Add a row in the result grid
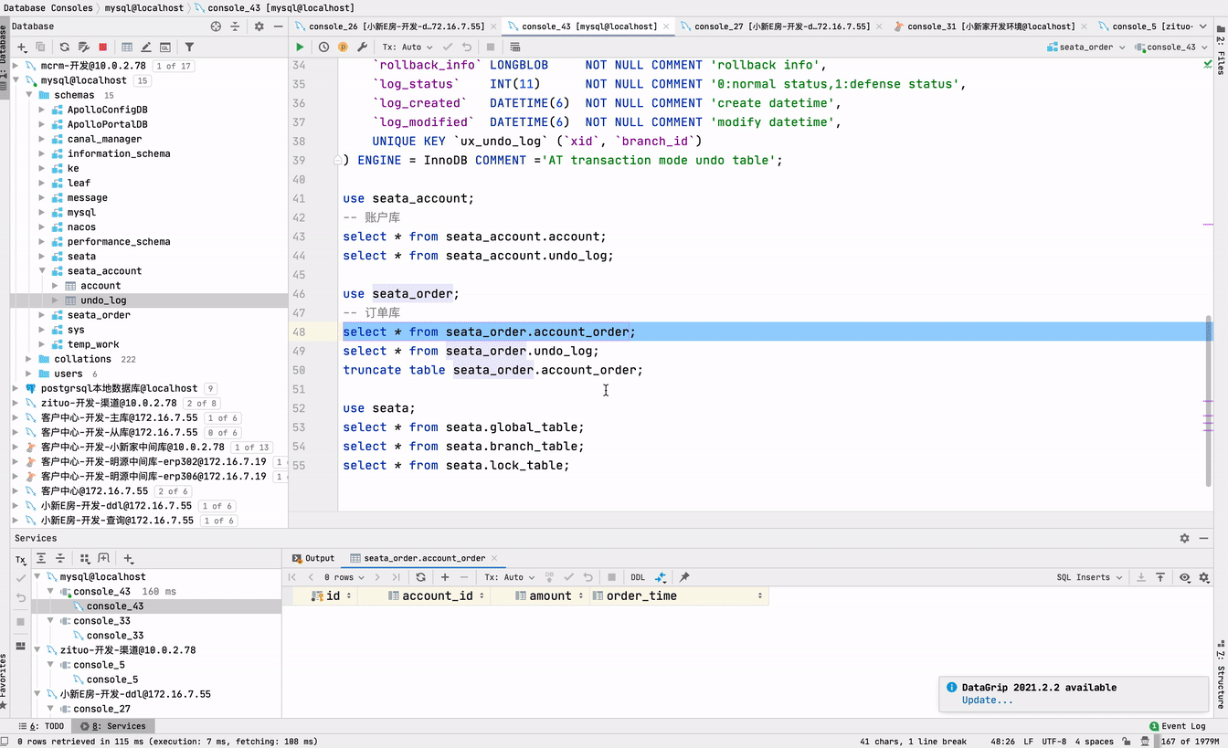 tap(445, 577)
